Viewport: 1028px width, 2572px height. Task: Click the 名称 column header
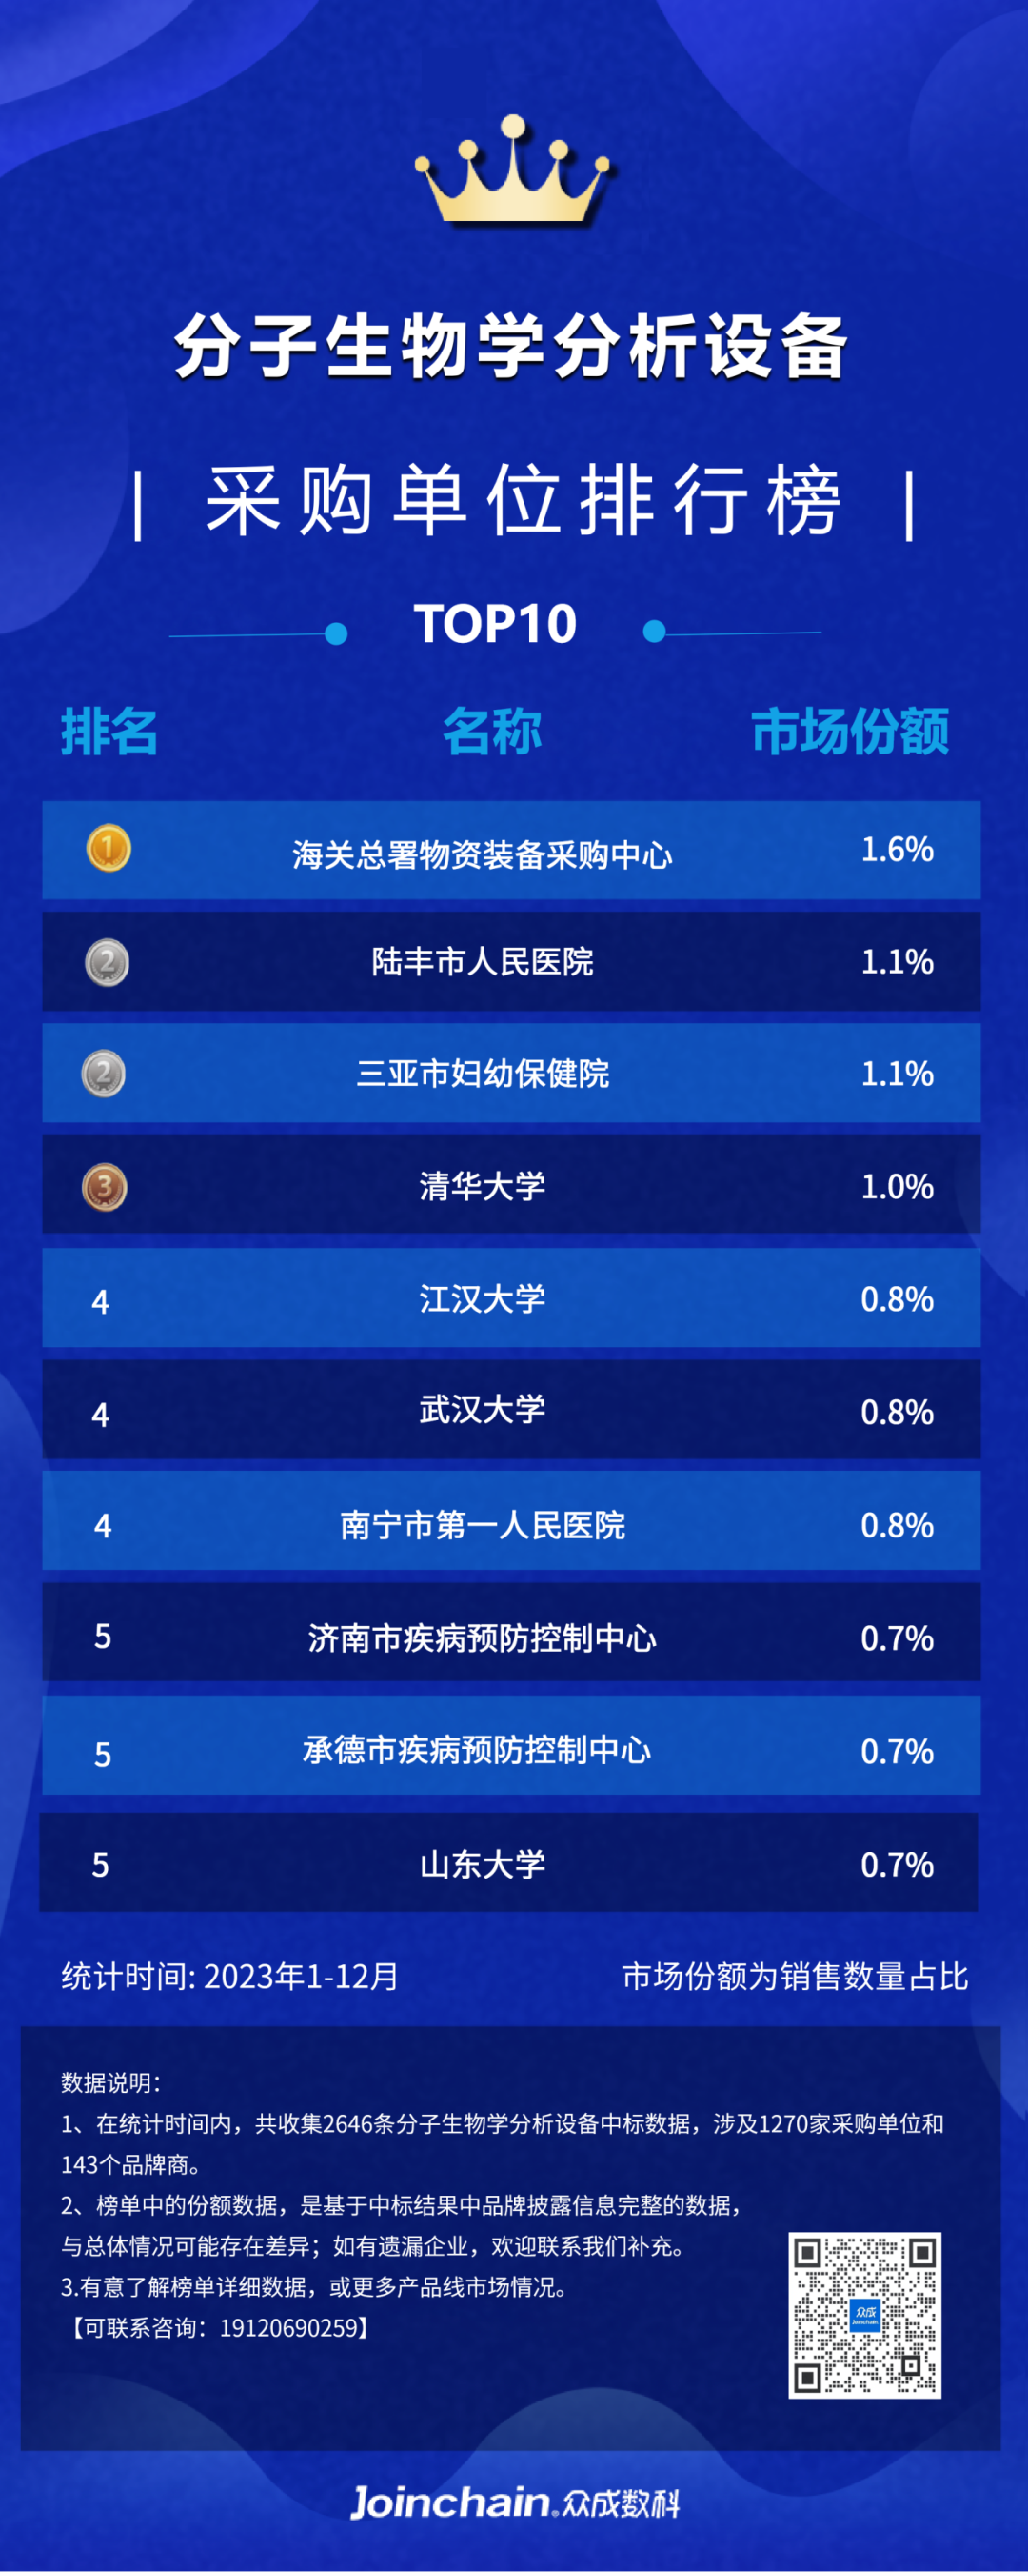(492, 731)
